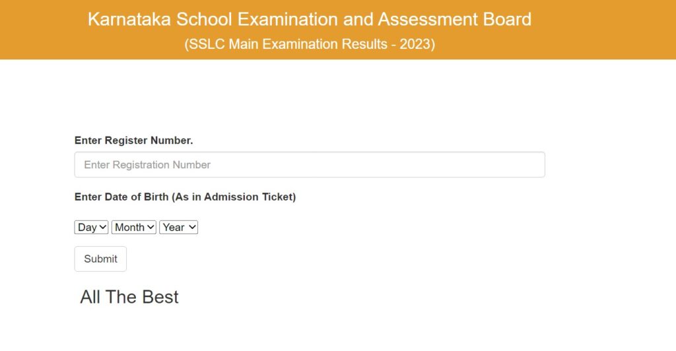Click the word 'Karnataka' in the header
The width and height of the screenshot is (676, 351).
(x=129, y=19)
